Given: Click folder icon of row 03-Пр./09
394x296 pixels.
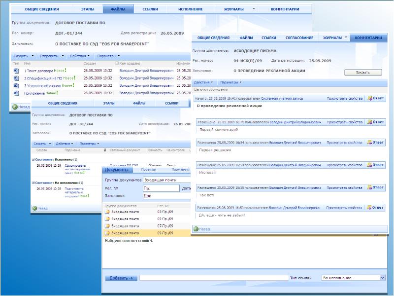Looking at the screenshot, I should coord(107,212).
